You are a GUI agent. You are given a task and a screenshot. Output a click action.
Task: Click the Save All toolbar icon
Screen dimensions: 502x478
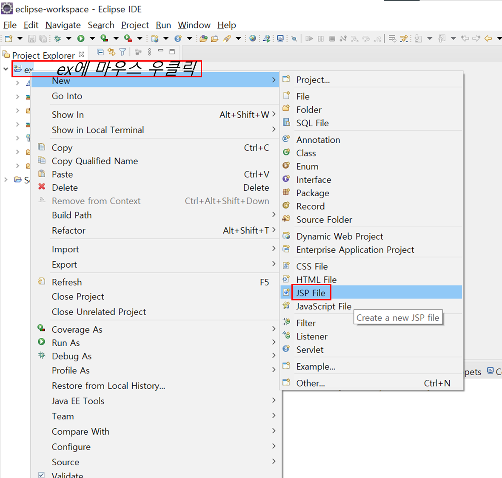tap(43, 39)
